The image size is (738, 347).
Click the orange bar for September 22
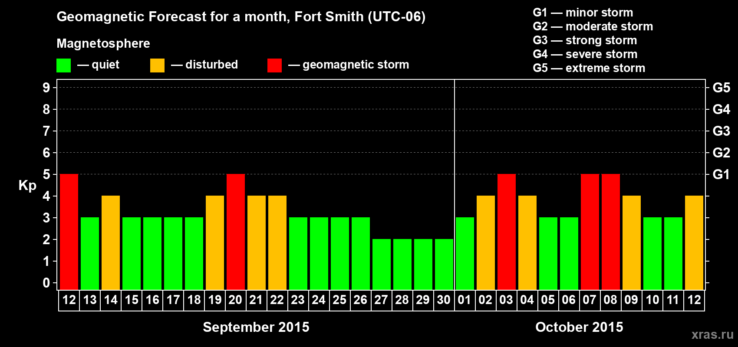point(277,242)
